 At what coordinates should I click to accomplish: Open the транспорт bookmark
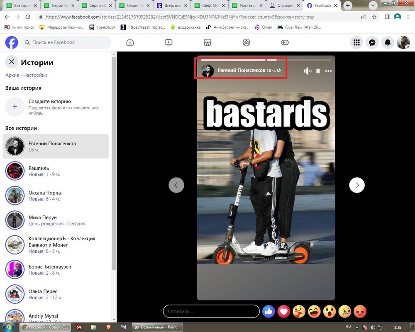tap(102, 27)
